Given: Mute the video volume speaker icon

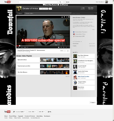Looking at the screenshot, I should click(22, 47).
